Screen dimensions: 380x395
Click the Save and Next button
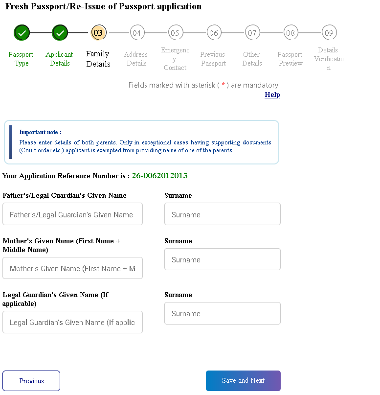click(243, 381)
